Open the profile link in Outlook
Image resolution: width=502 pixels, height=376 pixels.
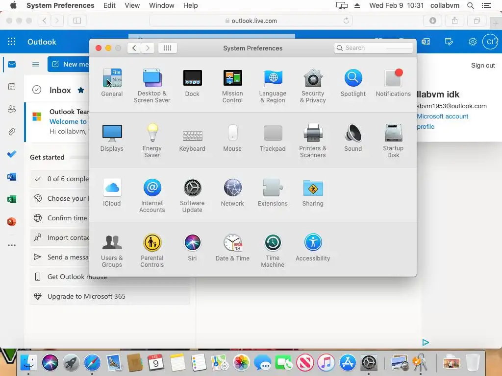tap(426, 127)
